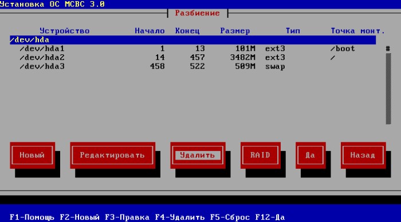Click the F2-Новый hint in status bar

point(80,217)
